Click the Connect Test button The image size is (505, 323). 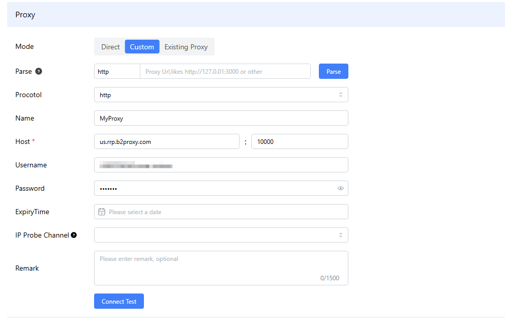[118, 301]
